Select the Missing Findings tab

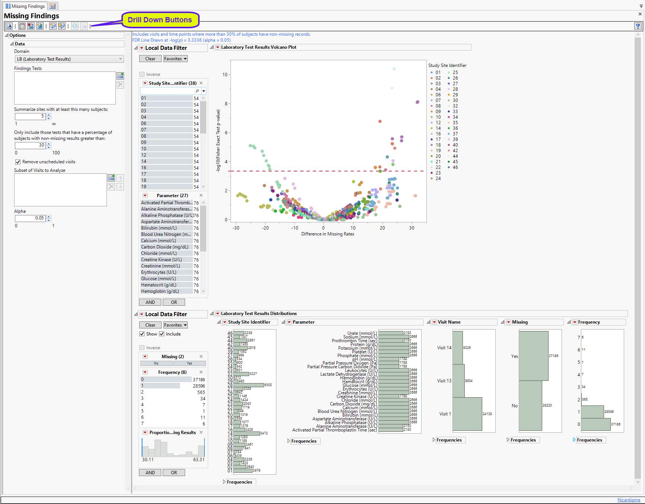(x=25, y=6)
